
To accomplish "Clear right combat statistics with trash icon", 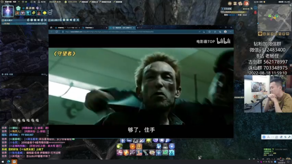I will tap(74, 20).
